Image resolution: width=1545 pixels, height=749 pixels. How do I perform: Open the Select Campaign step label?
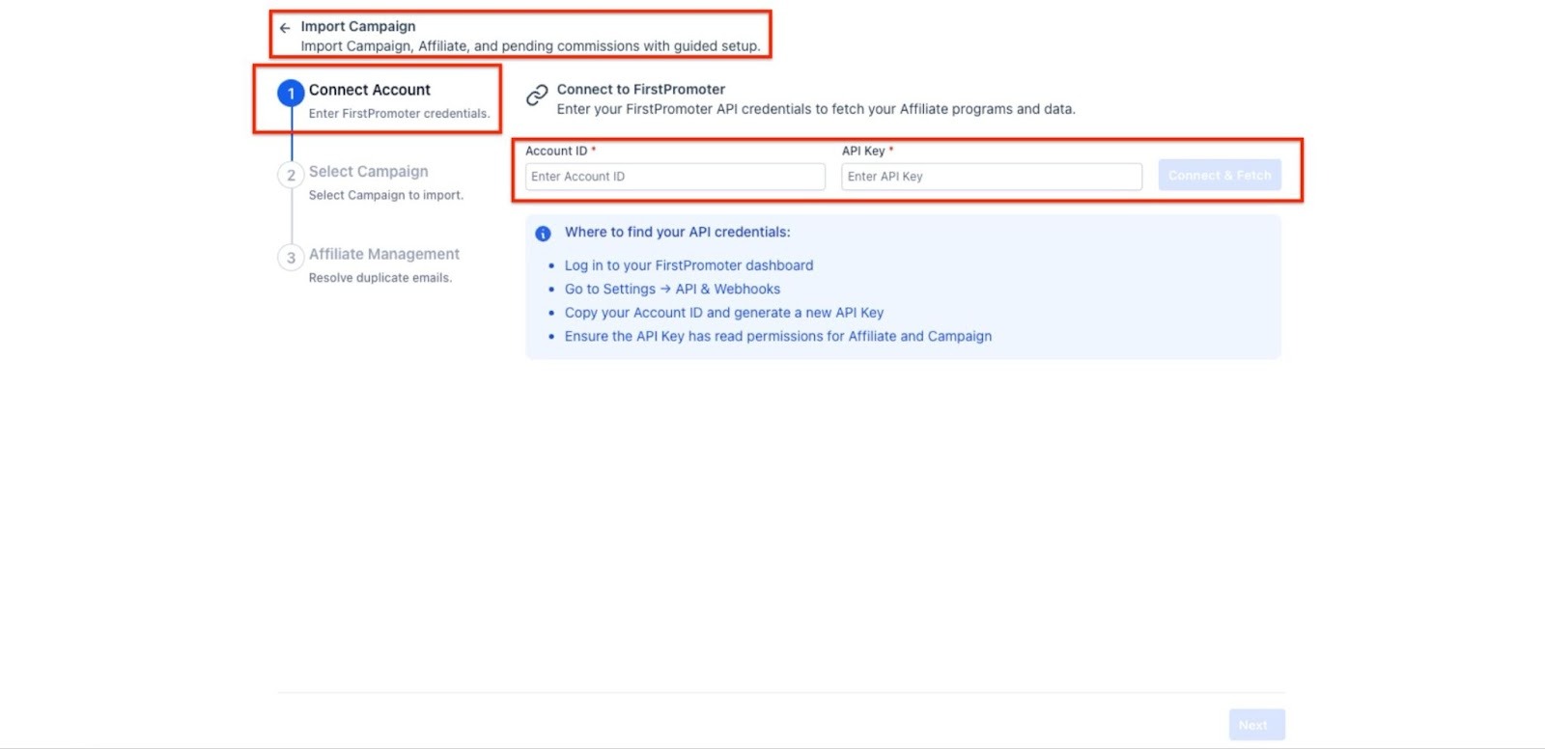pos(369,171)
